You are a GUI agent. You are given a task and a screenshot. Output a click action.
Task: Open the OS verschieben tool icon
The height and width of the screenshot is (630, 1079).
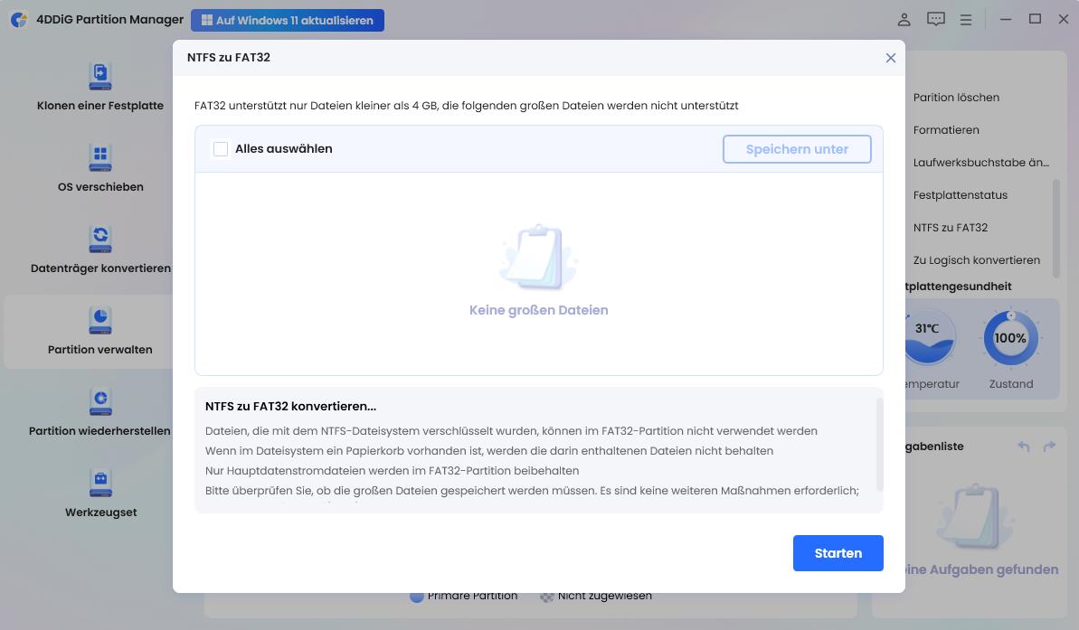(100, 157)
